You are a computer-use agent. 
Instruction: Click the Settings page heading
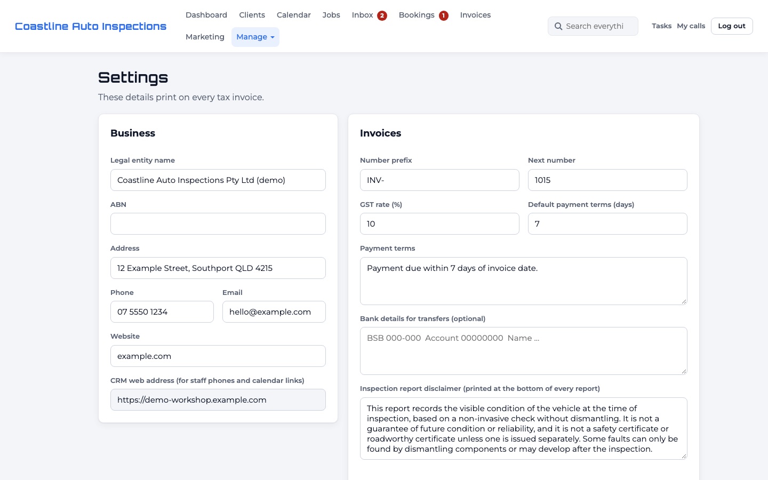pyautogui.click(x=133, y=78)
